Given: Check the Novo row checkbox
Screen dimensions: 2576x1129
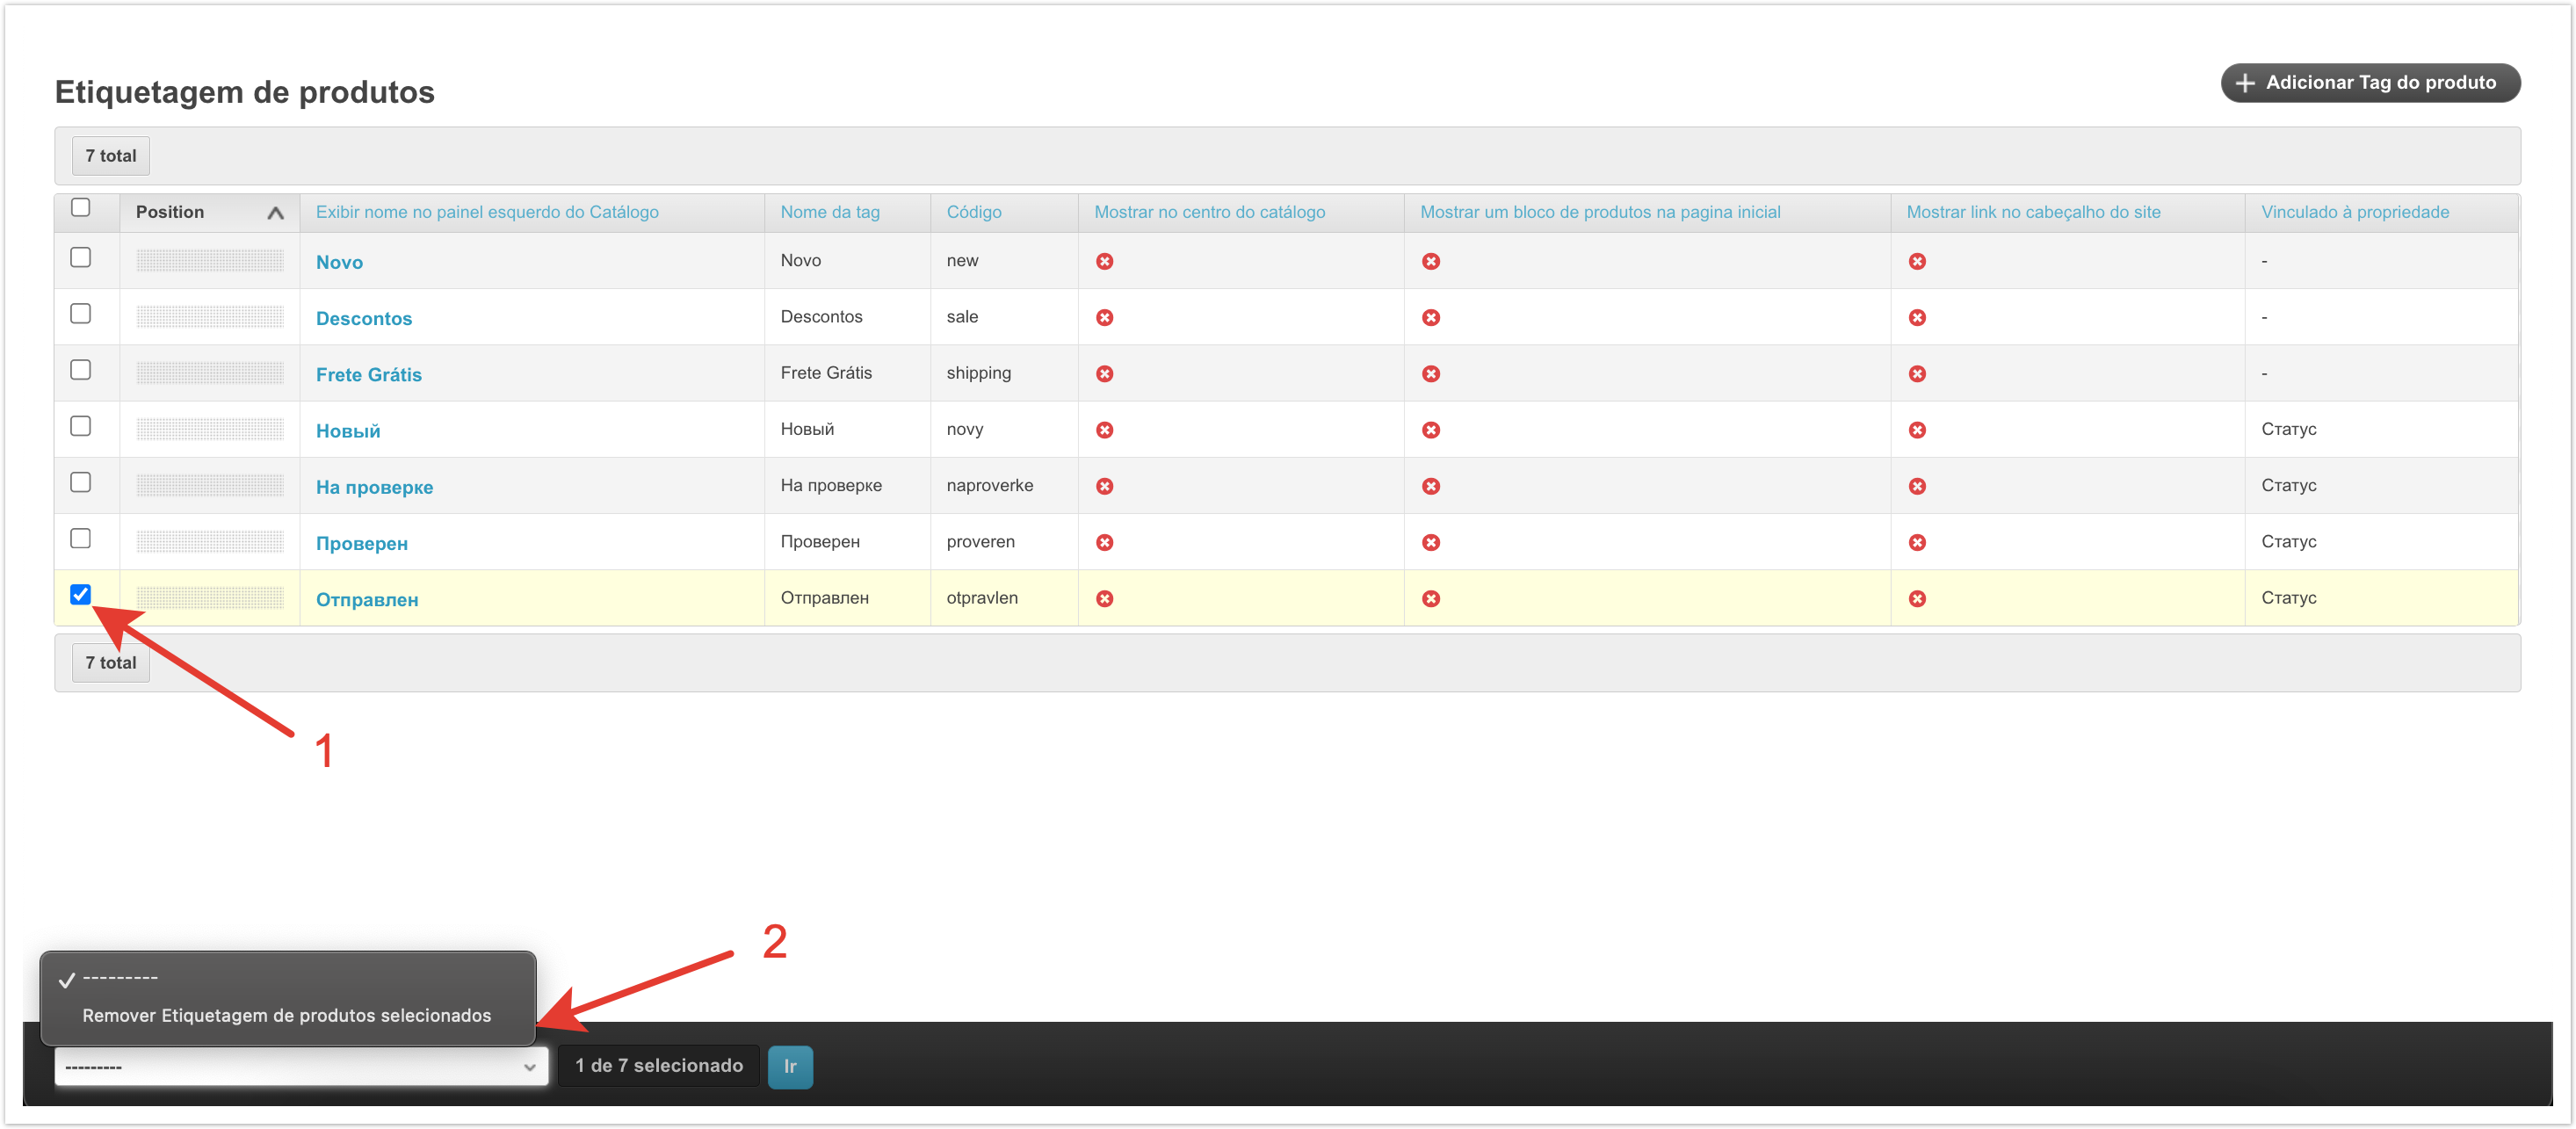Looking at the screenshot, I should 81,258.
